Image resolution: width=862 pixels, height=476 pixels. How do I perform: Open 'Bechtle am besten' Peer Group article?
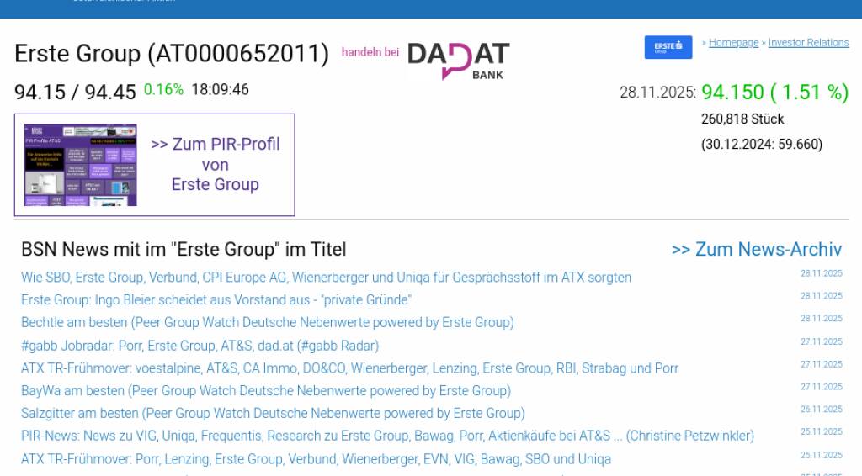point(267,323)
